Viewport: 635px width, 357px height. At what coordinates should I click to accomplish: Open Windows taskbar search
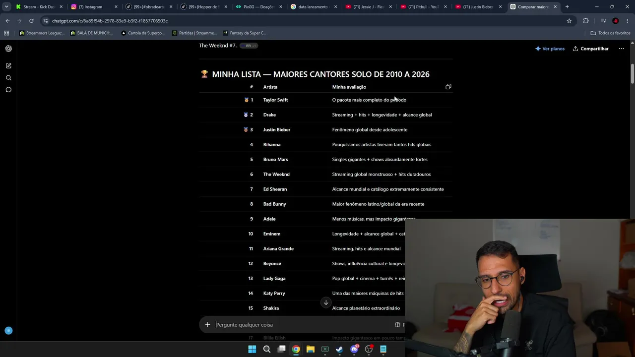coord(267,349)
